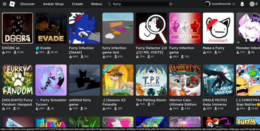Open Monster Infection game thumbnail

(x=248, y=28)
